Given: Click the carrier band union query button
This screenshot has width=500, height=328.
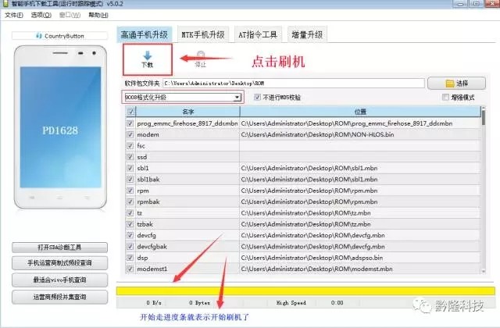Looking at the screenshot, I should [x=59, y=297].
